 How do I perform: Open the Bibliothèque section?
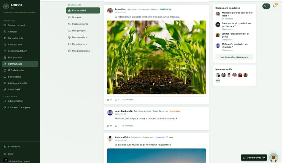coord(20,77)
